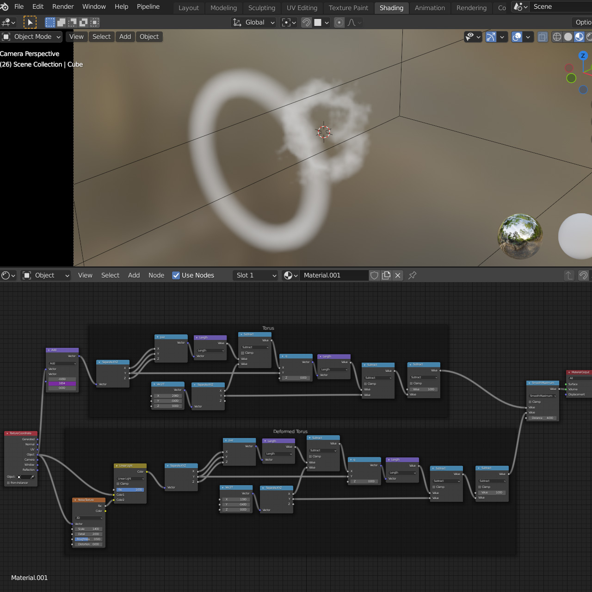Open the Global transform orientation dropdown
Viewport: 592px width, 592px height.
pos(253,22)
